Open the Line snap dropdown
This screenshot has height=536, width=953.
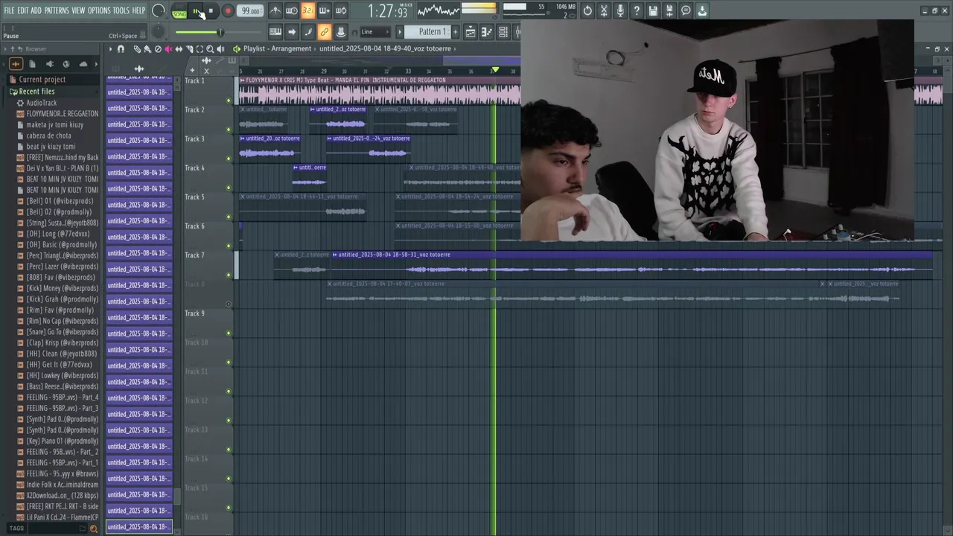[x=374, y=31]
